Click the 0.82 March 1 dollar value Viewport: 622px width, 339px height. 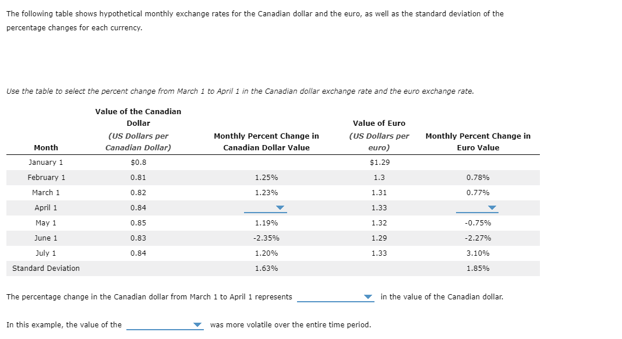[137, 192]
